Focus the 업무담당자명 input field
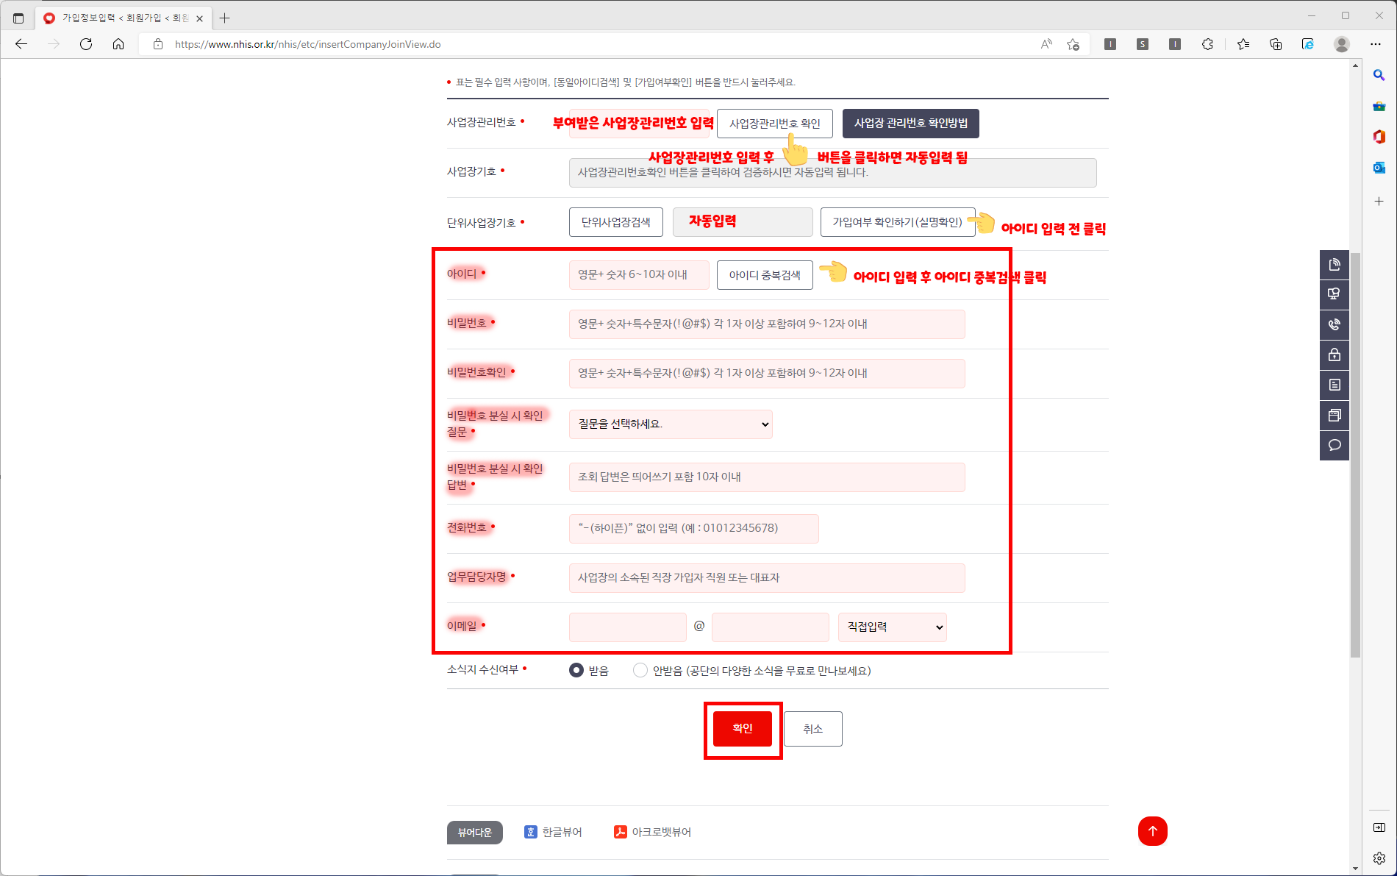The width and height of the screenshot is (1397, 876). 767,578
